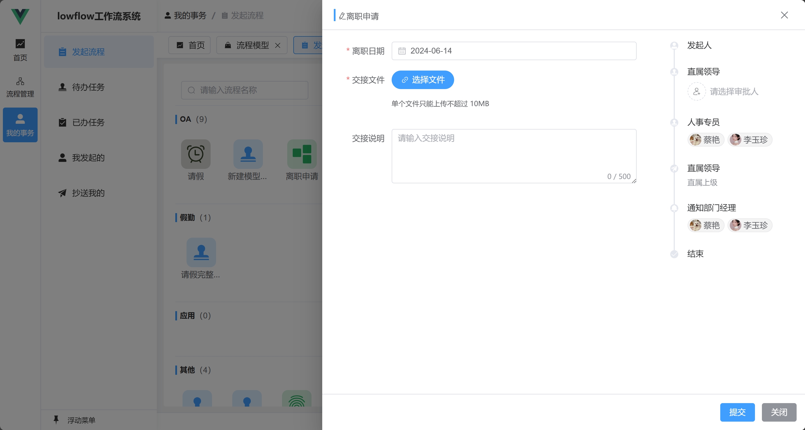The height and width of the screenshot is (430, 805).
Task: Submit the form with 提交 button
Action: pyautogui.click(x=737, y=412)
